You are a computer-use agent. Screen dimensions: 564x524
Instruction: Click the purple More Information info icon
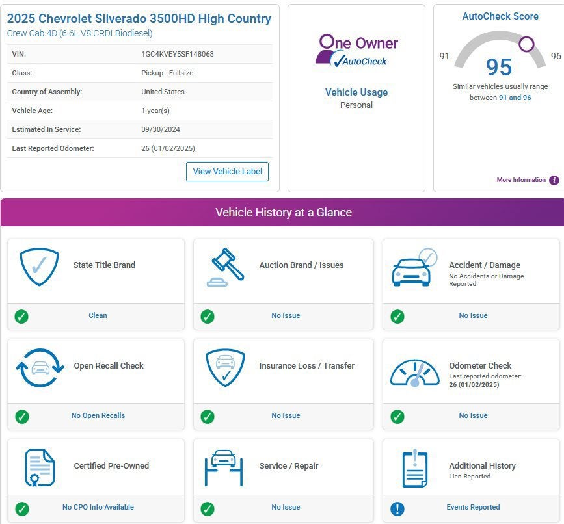click(x=554, y=180)
